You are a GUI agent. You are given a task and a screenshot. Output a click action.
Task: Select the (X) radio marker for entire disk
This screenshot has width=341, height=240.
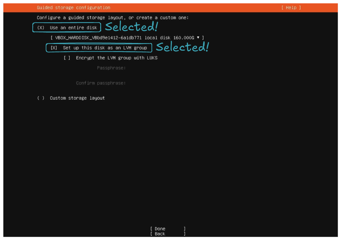41,28
